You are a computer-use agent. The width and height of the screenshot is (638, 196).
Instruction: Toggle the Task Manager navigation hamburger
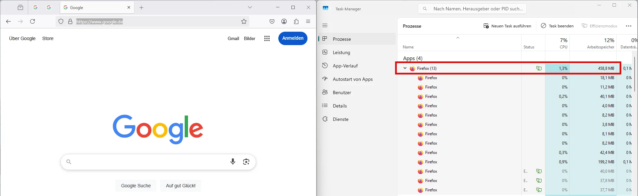click(x=325, y=25)
